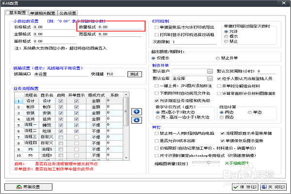Click the 界面设置 button
Screen dimensions: 291x194
pos(28,187)
